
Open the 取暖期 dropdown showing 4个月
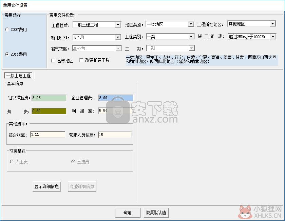click(x=118, y=37)
